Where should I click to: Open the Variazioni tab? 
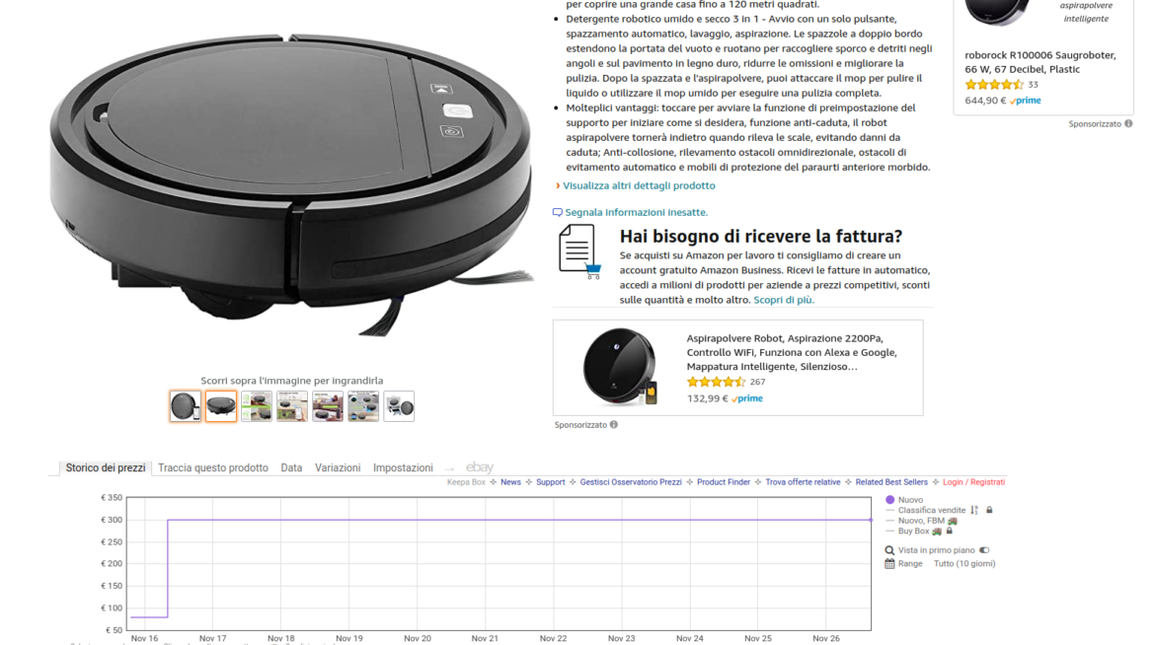pos(338,468)
